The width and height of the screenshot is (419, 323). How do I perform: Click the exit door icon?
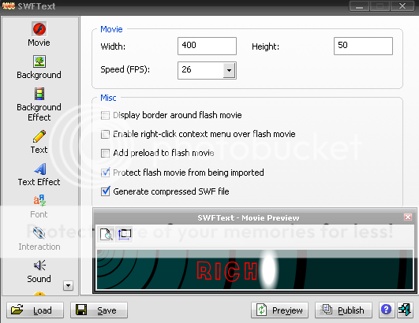point(405,310)
